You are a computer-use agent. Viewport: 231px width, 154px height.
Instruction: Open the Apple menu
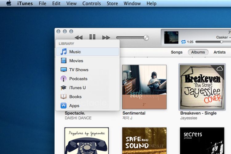(9, 3)
